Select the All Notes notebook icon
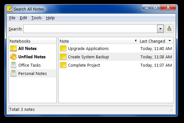Image resolution: width=184 pixels, height=123 pixels. [x=13, y=48]
